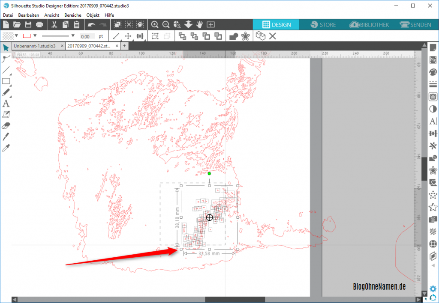Activate the hand Pan tool
This screenshot has height=303, width=439.
click(199, 24)
